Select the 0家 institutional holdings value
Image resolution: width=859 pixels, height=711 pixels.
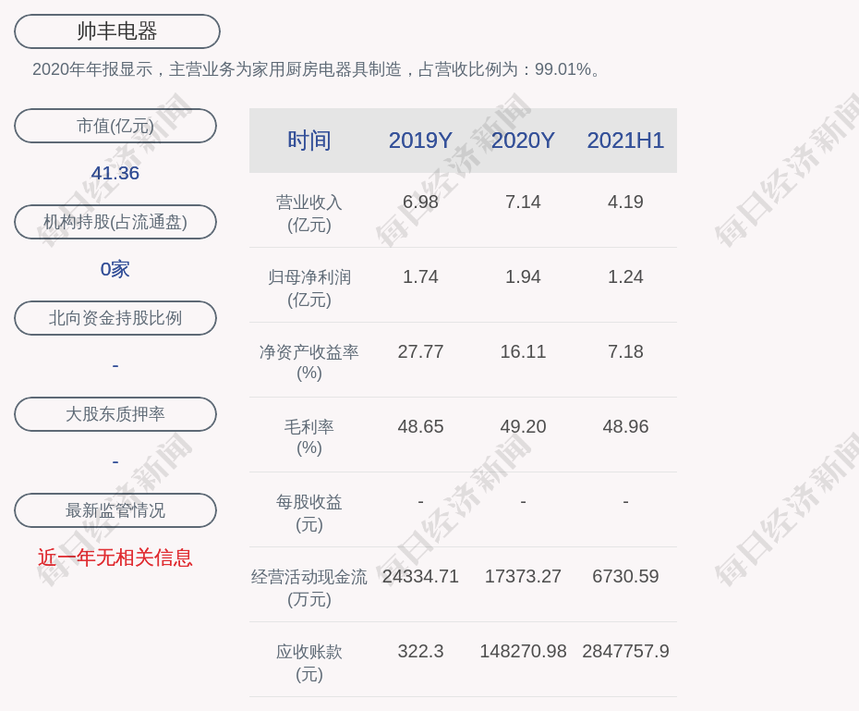pyautogui.click(x=115, y=269)
